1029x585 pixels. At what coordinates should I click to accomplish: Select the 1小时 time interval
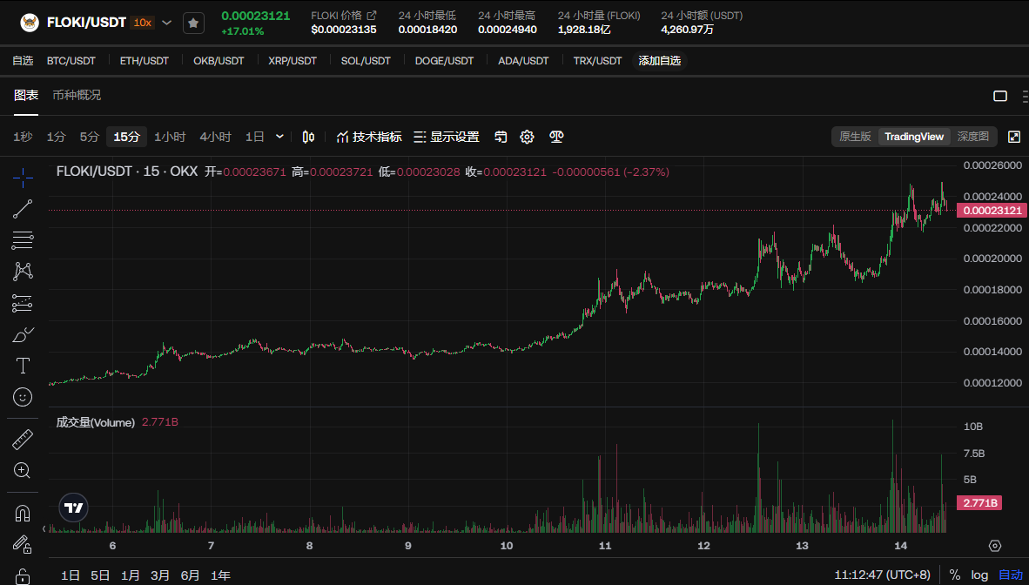(x=170, y=137)
